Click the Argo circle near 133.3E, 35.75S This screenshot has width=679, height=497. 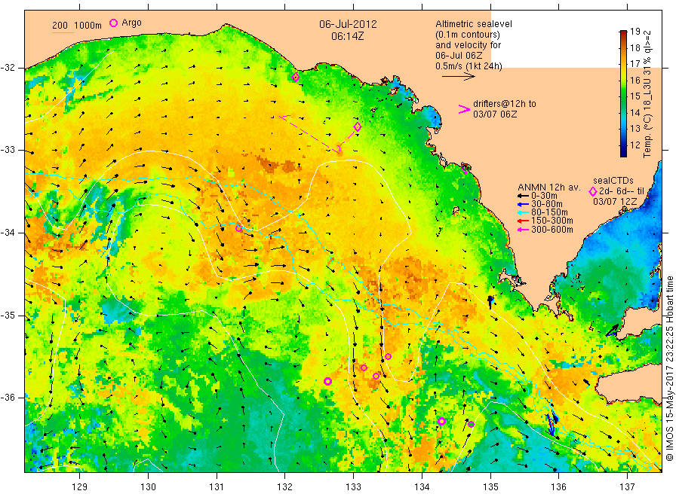[x=376, y=376]
